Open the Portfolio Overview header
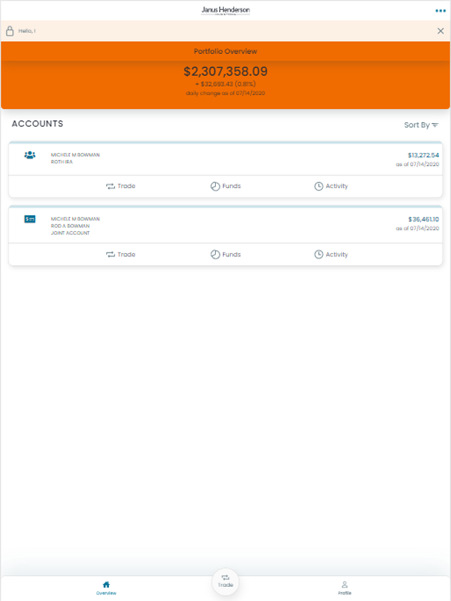This screenshot has height=601, width=451. (225, 51)
